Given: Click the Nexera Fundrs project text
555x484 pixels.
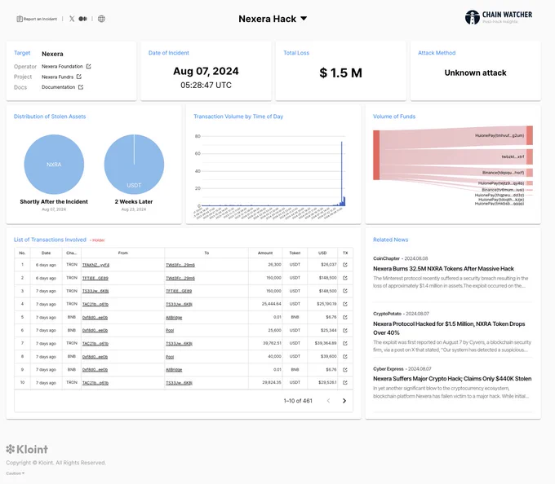Looking at the screenshot, I should click(57, 77).
